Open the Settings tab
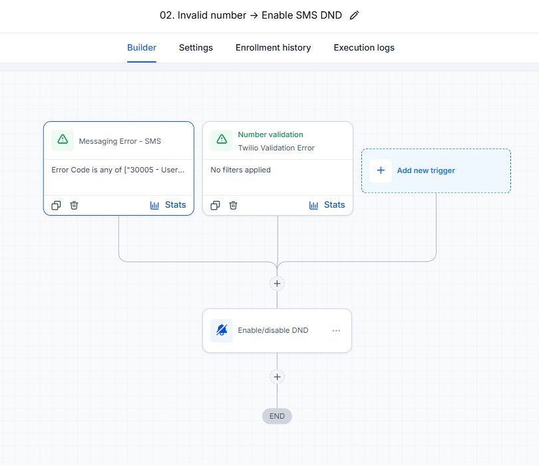The height and width of the screenshot is (466, 539). coord(196,47)
